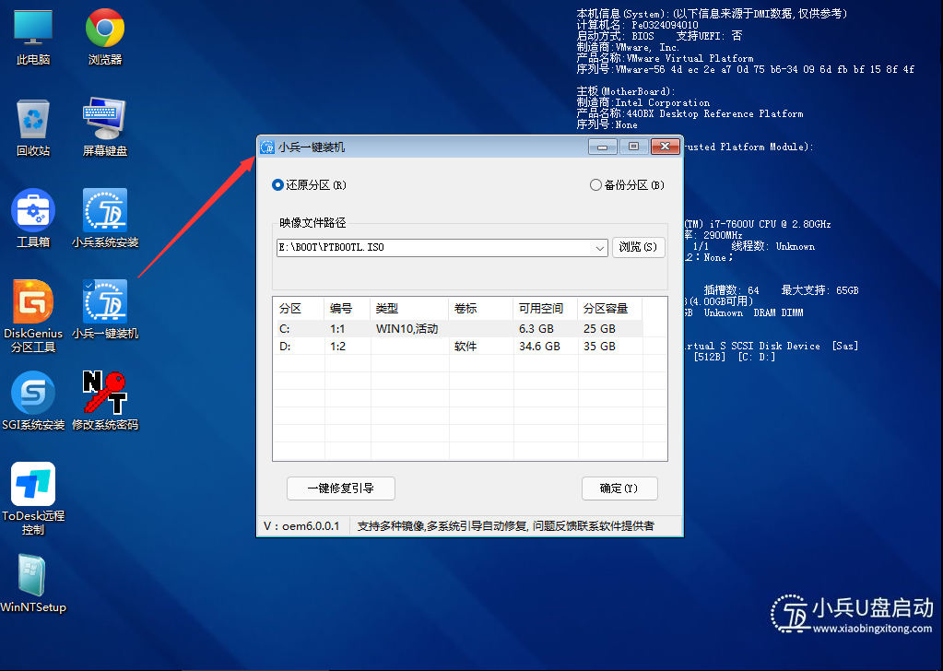Select 小兵一键装机 desktop icon
943x671 pixels.
pos(105,311)
